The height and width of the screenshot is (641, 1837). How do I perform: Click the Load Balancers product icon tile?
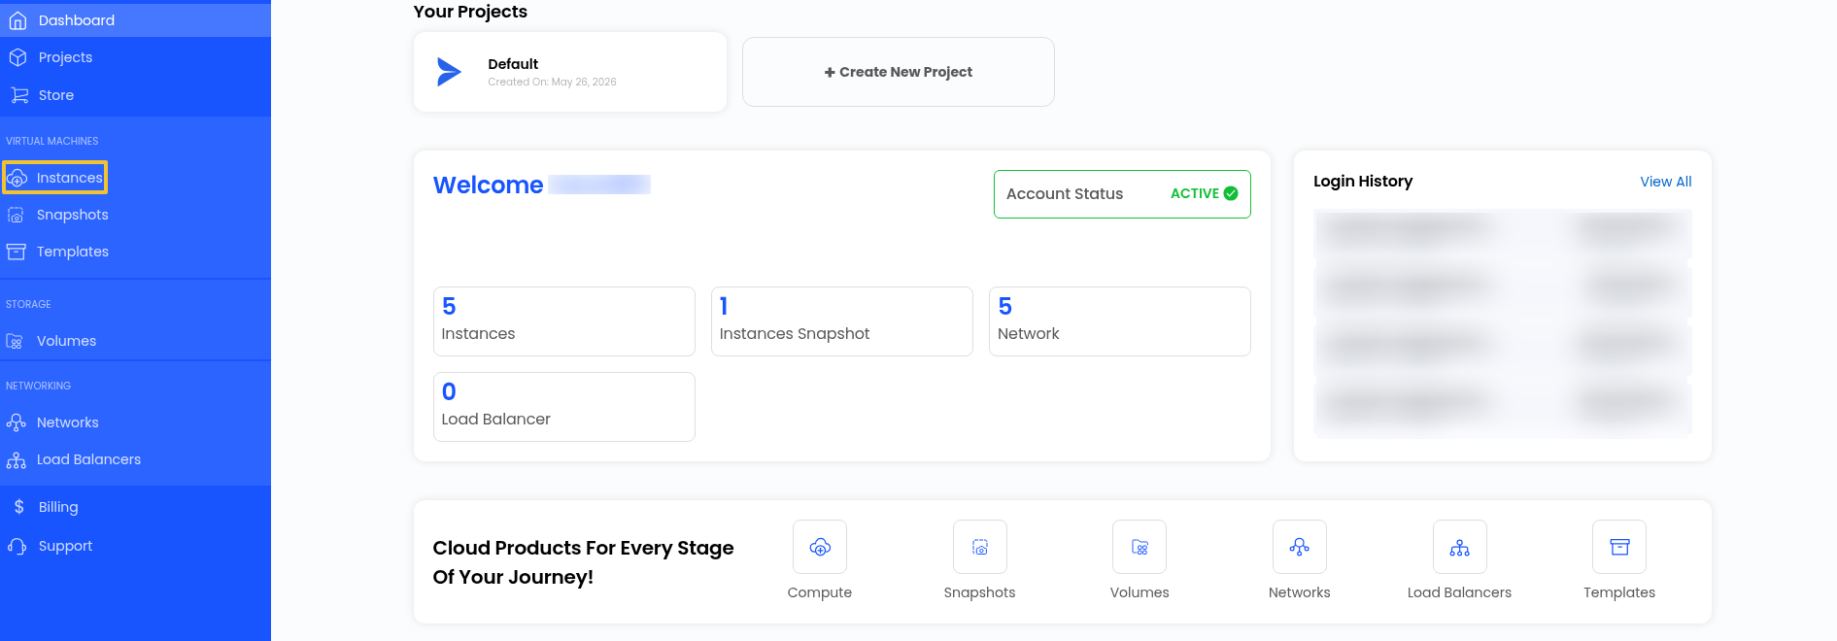pos(1460,547)
